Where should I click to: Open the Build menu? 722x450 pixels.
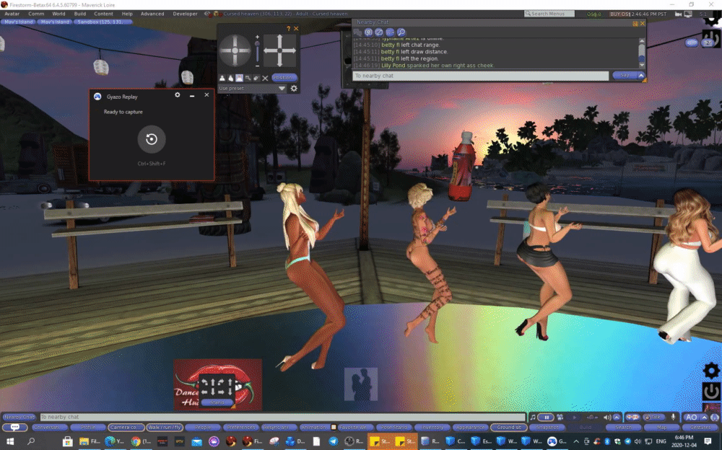pos(80,14)
